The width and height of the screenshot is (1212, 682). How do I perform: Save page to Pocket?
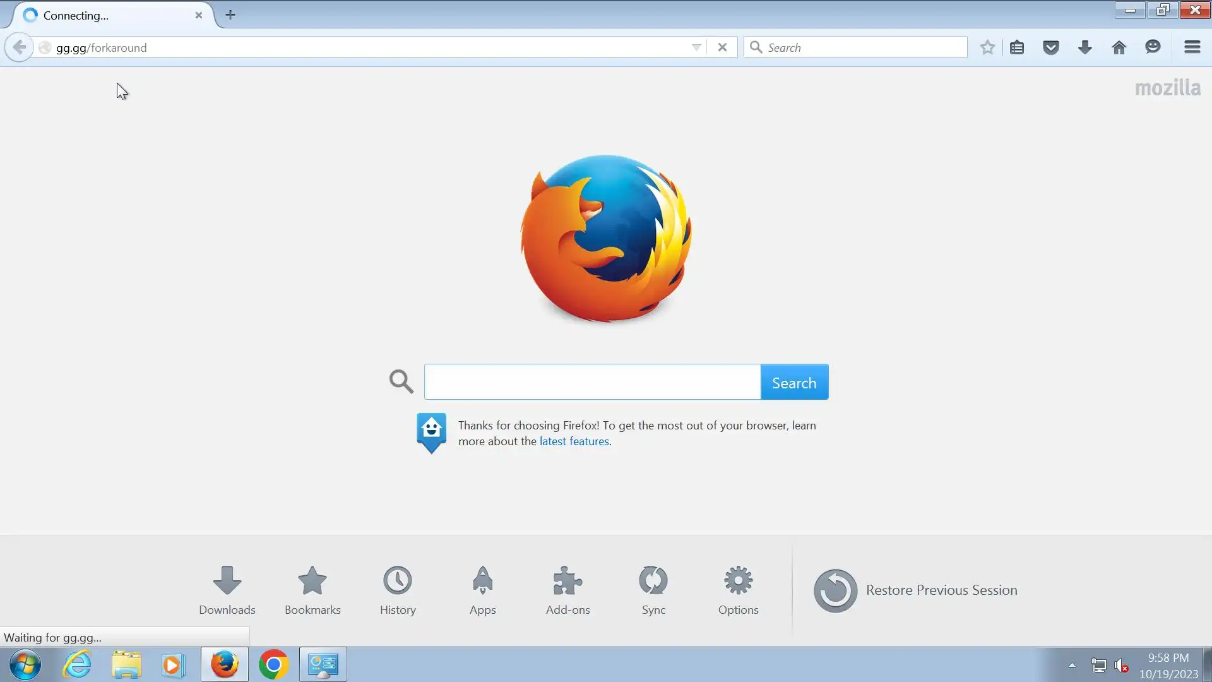[x=1051, y=47]
